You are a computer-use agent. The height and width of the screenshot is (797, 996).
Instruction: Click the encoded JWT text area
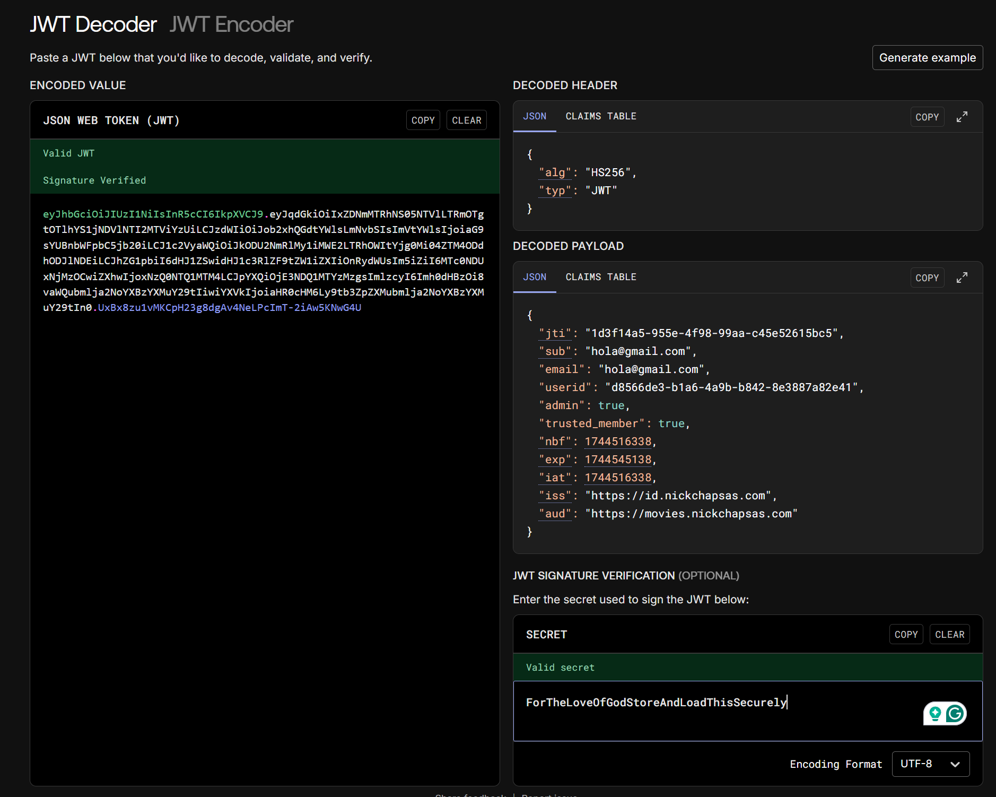point(265,488)
